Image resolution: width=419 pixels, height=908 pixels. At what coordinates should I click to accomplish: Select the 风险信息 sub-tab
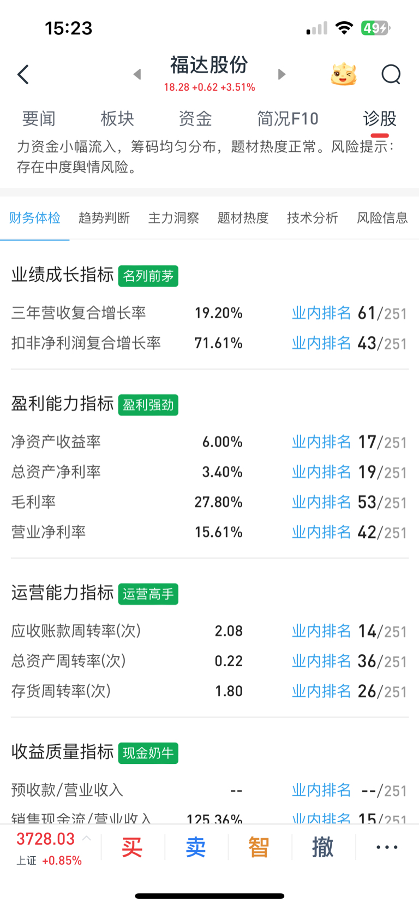point(382,218)
